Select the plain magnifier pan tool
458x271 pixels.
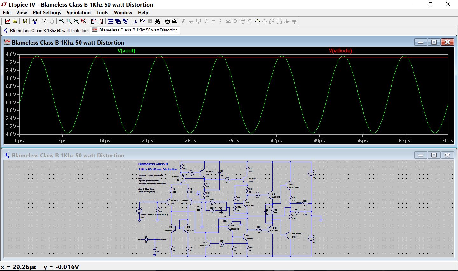(69, 21)
